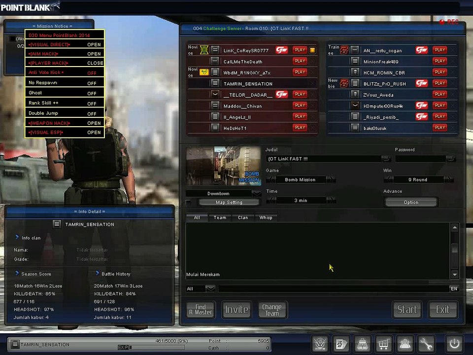473x355 pixels.
Task: Click the Change Team button
Action: pos(272,310)
